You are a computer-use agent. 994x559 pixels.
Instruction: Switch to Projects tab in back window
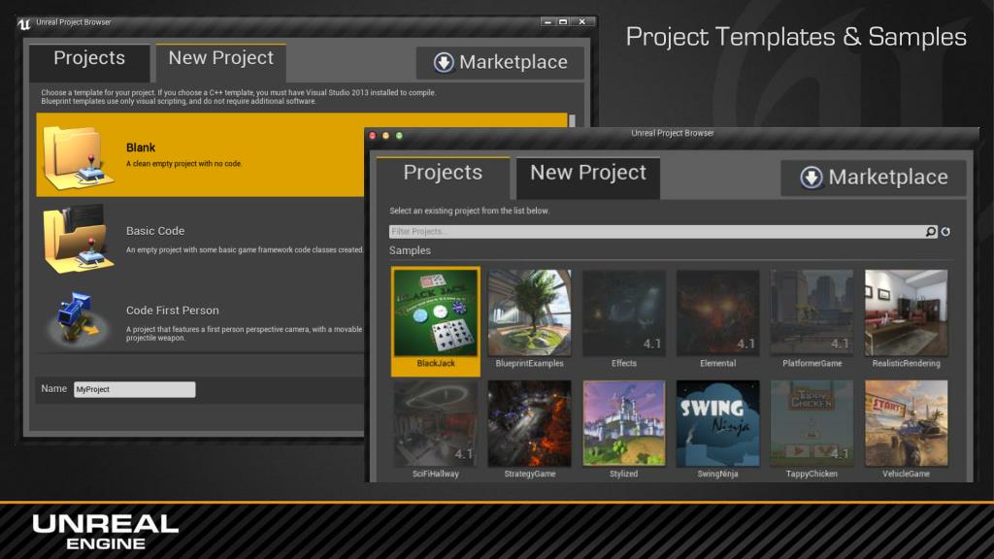point(89,62)
